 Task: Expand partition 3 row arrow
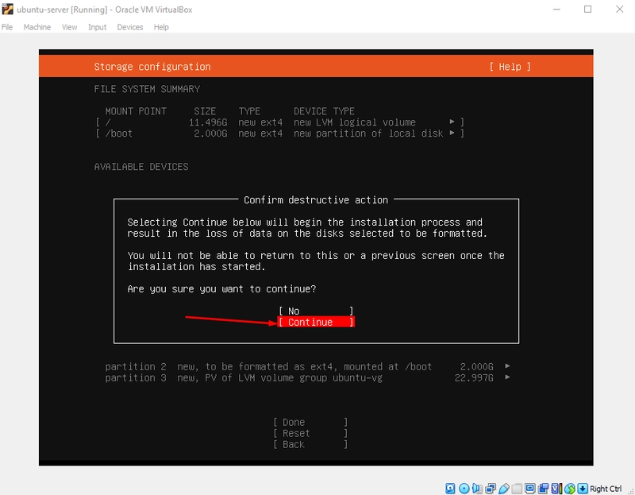click(507, 377)
